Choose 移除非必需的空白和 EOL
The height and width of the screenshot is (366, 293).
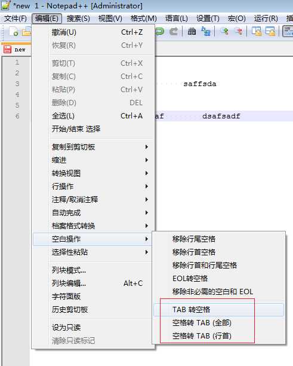[218, 292]
